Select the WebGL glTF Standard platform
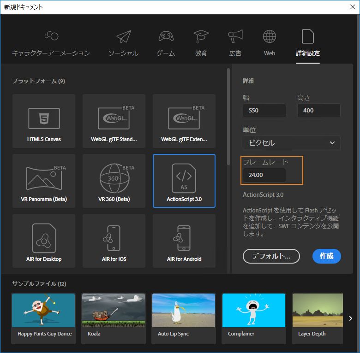Image resolution: width=360 pixels, height=353 pixels. coord(114,121)
